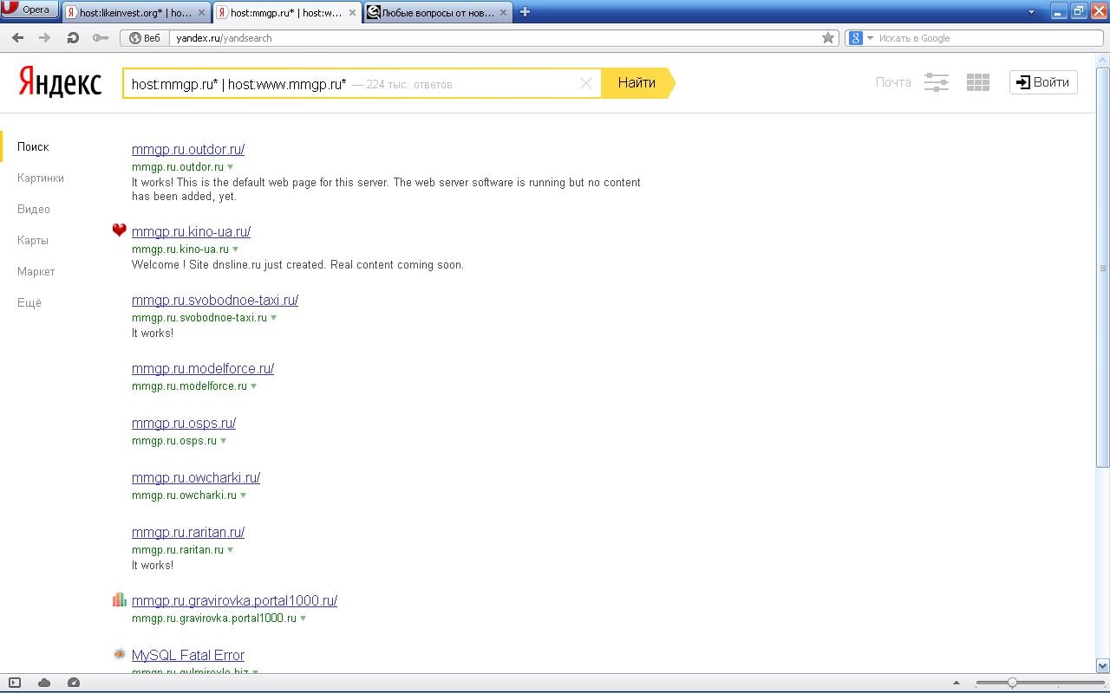
Task: Select Поиск in the left sidebar
Action: click(x=33, y=147)
